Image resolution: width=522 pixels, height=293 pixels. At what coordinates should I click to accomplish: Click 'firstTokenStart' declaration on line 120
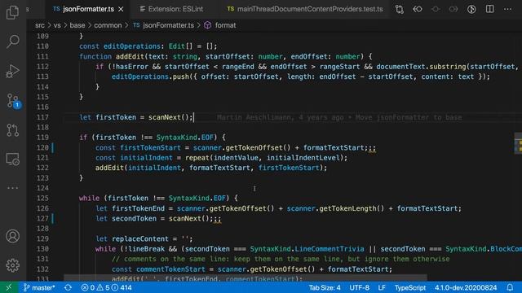pyautogui.click(x=150, y=147)
